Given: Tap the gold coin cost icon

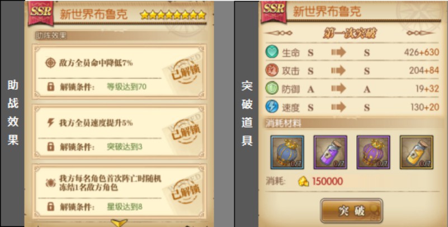Looking at the screenshot, I should (x=304, y=181).
